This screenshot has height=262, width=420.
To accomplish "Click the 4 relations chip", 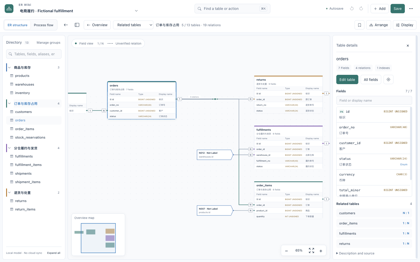I will click(x=363, y=68).
